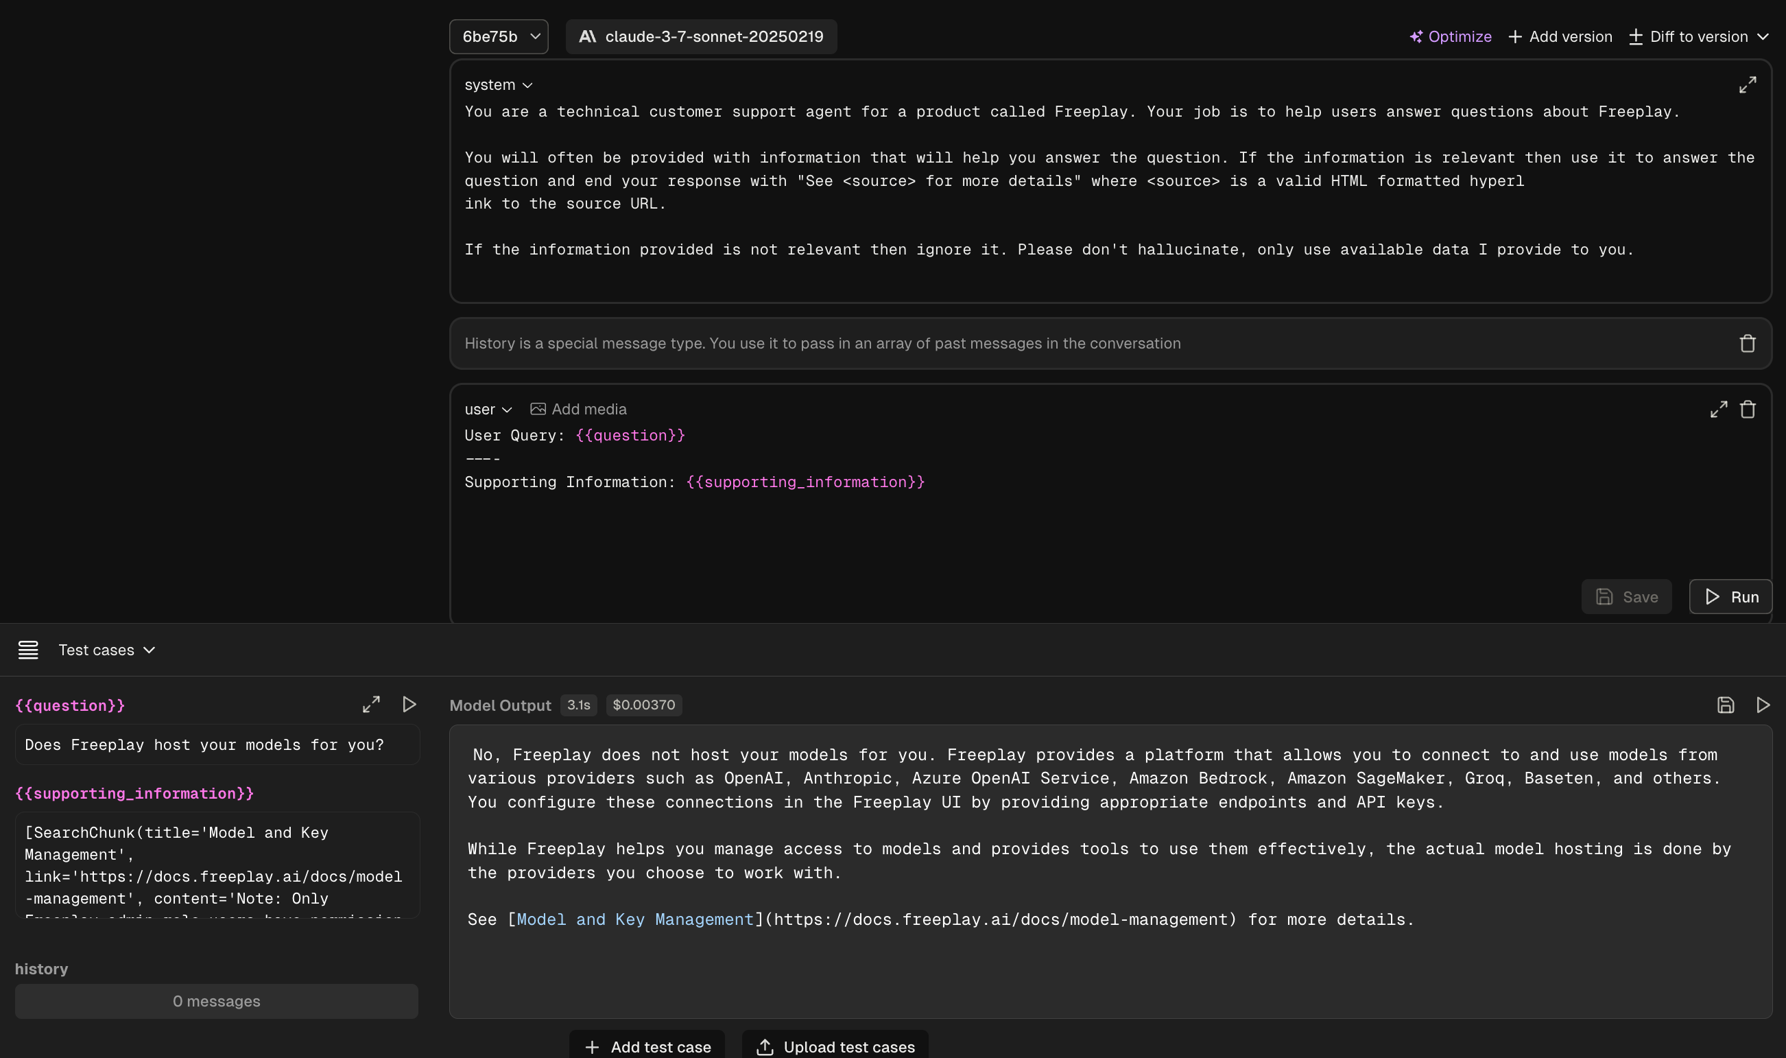The width and height of the screenshot is (1786, 1058).
Task: Click the test cases list icon
Action: coord(28,650)
